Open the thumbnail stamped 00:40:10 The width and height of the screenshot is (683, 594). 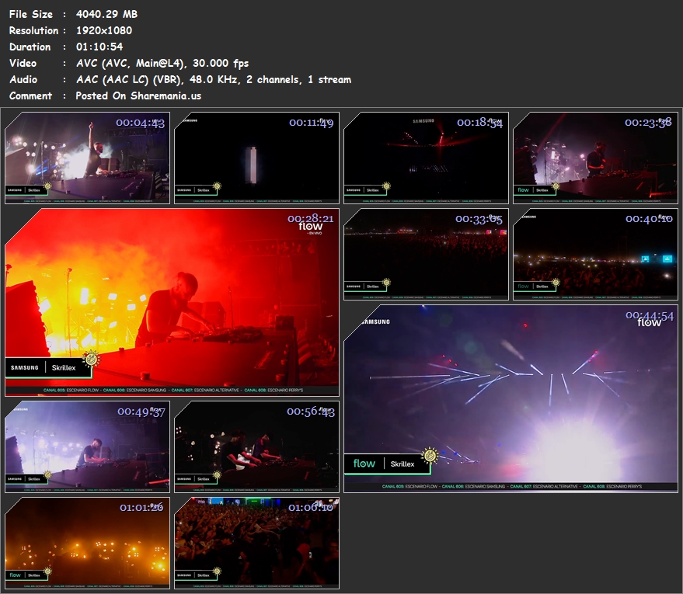coord(595,254)
